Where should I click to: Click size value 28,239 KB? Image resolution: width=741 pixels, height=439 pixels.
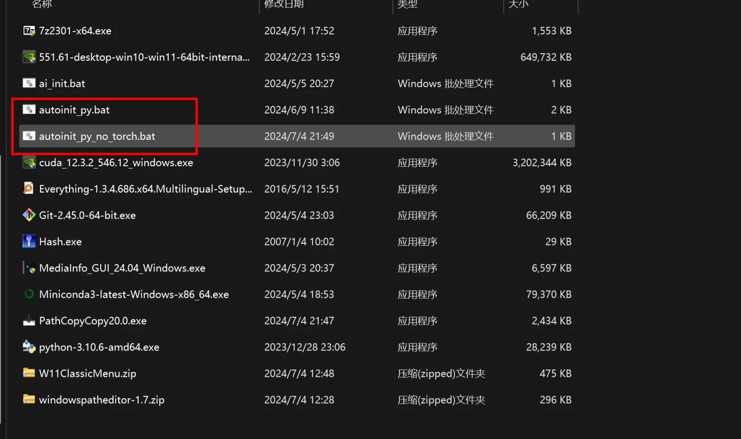(x=549, y=347)
